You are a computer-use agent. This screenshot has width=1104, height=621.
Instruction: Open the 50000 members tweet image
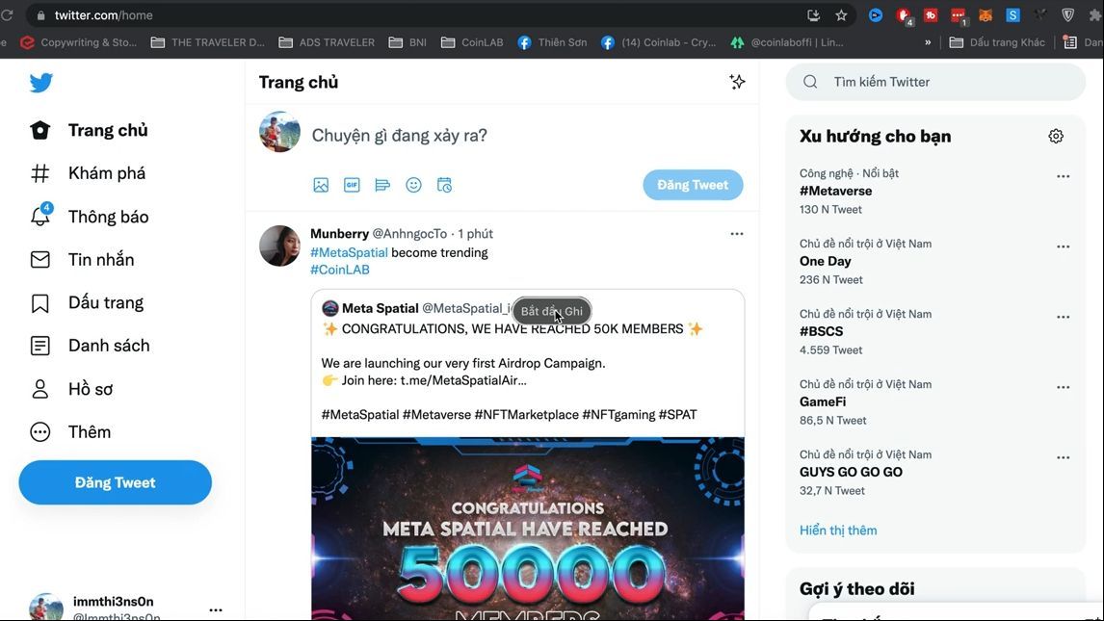[x=527, y=529]
